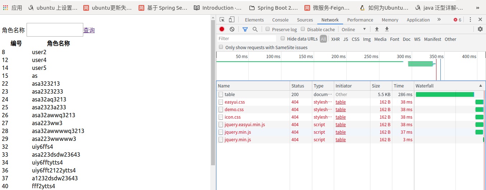The width and height of the screenshot is (486, 190).
Task: Filter requests by Media type
Action: pyautogui.click(x=380, y=39)
